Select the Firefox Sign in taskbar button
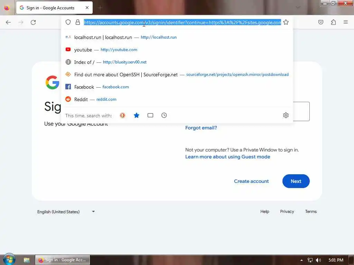 pos(63,260)
